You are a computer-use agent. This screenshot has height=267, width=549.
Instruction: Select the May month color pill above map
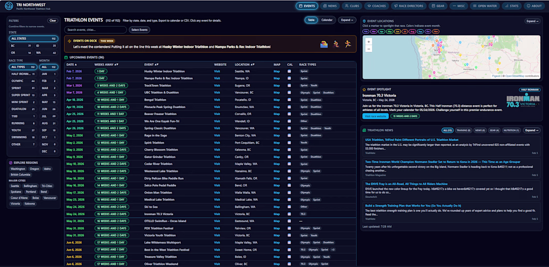[389, 31]
